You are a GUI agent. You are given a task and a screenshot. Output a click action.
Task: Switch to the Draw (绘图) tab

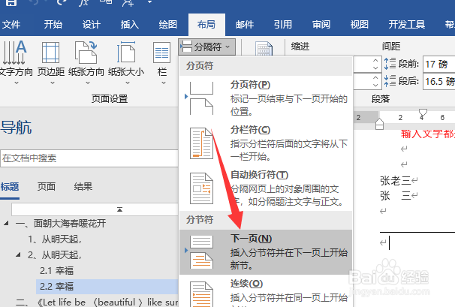tap(168, 25)
